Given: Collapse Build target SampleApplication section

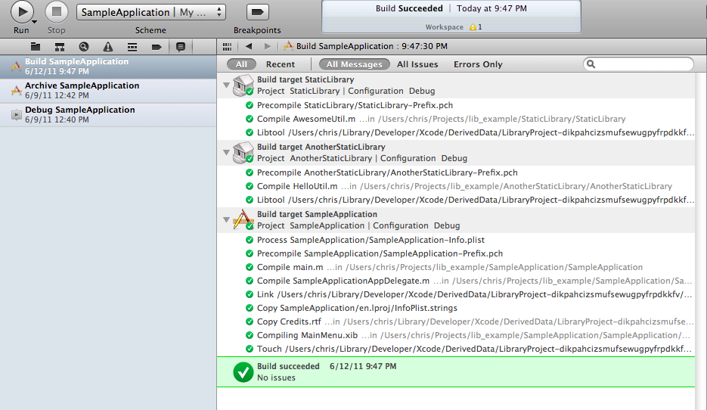Looking at the screenshot, I should pyautogui.click(x=226, y=219).
